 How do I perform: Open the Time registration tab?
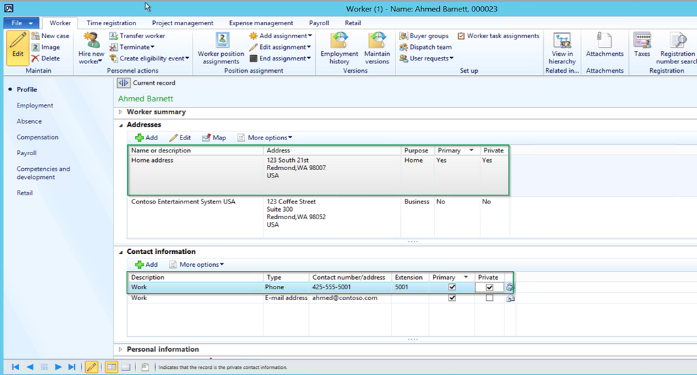112,23
